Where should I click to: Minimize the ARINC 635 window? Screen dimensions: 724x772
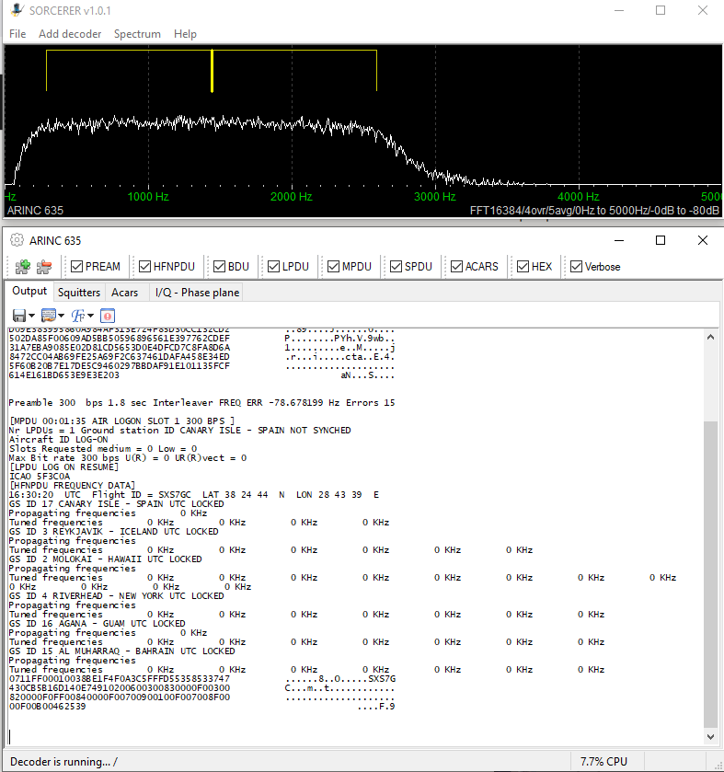click(619, 240)
